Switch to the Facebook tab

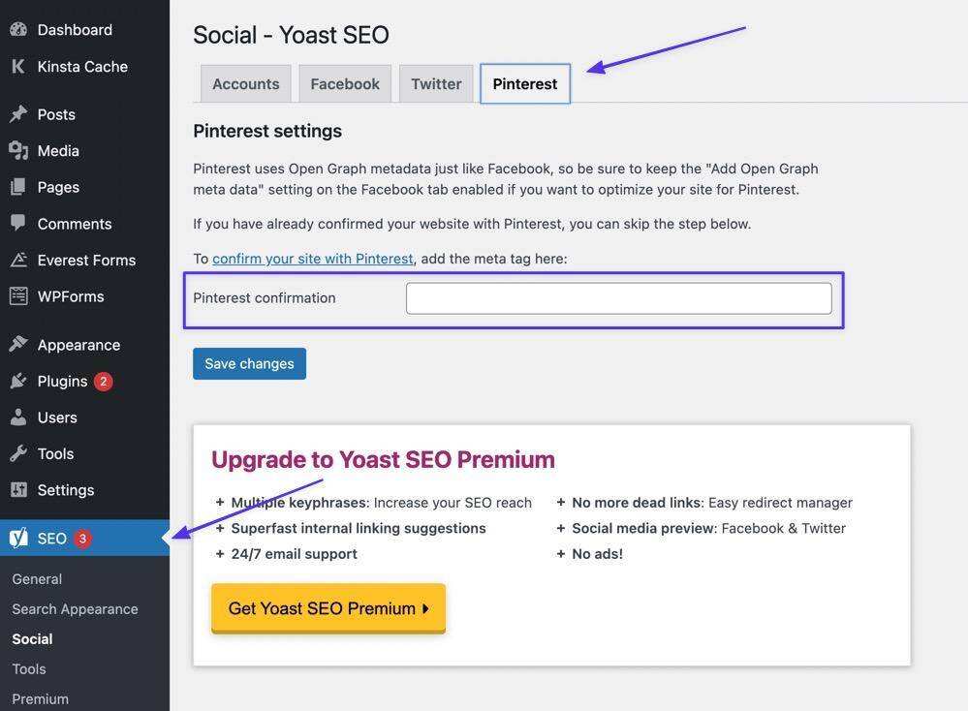344,84
